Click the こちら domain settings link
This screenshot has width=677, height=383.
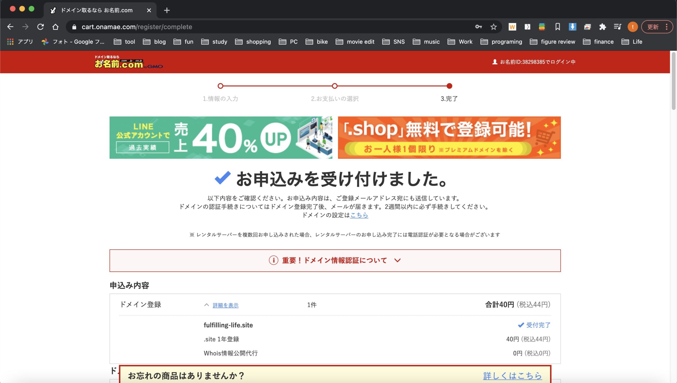click(x=359, y=216)
